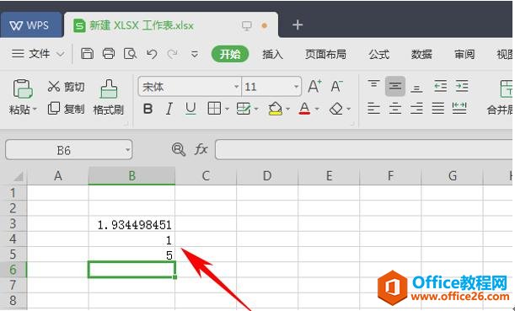This screenshot has height=311, width=515.
Task: Open the font color dropdown arrow
Action: point(317,109)
